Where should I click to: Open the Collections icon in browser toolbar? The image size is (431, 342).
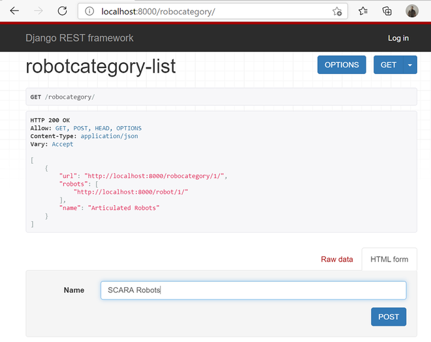(387, 11)
